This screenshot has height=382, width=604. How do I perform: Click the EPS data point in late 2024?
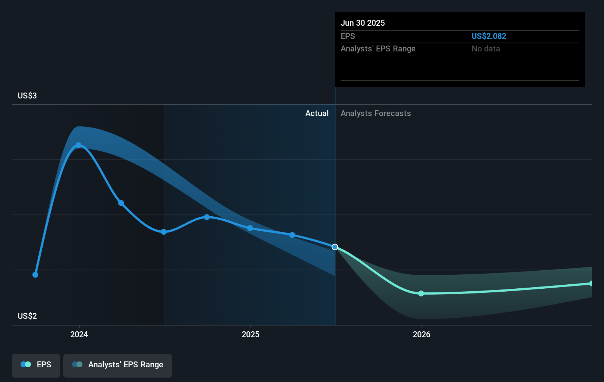207,217
